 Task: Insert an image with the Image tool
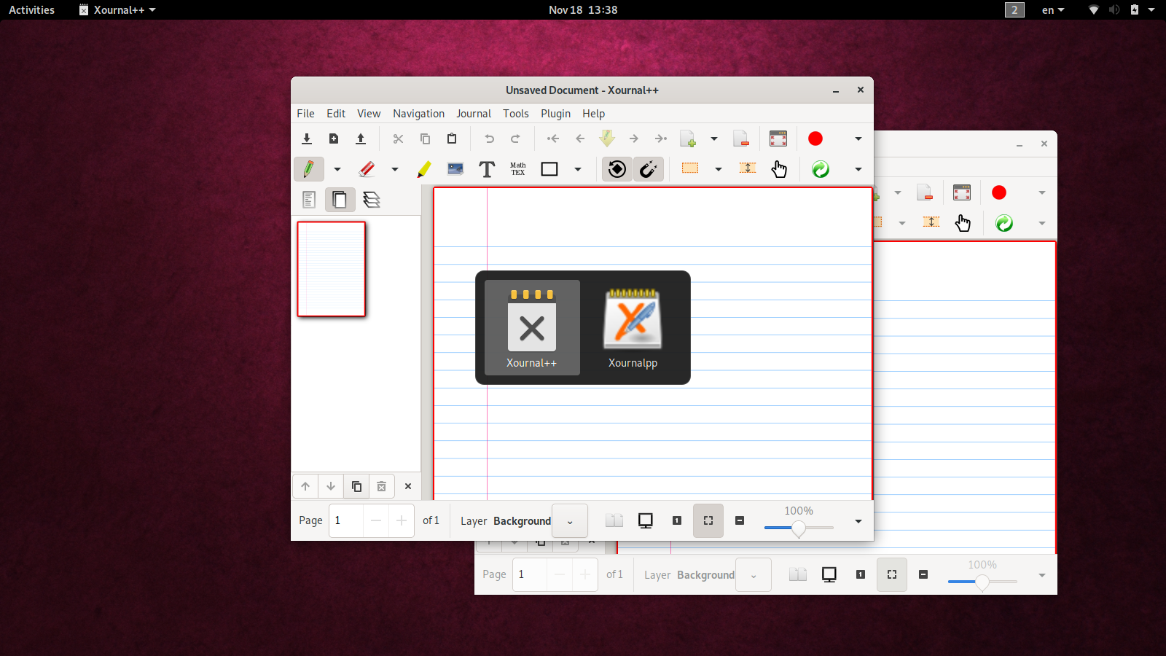(456, 169)
